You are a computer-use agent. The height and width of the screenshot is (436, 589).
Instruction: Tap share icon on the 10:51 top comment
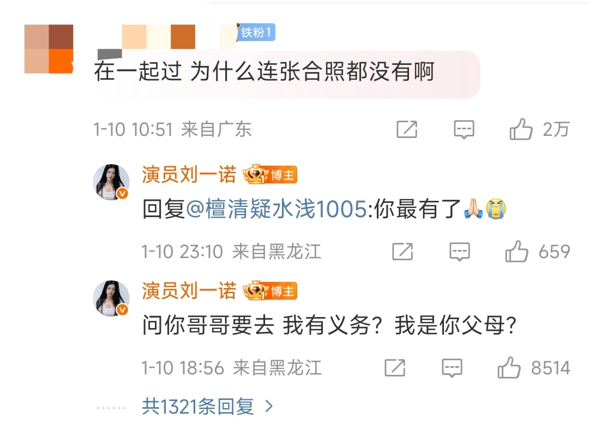[407, 129]
